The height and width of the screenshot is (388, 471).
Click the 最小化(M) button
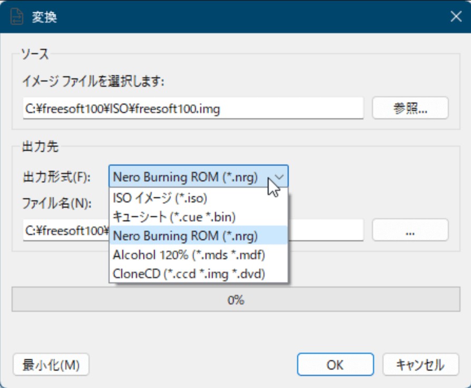click(51, 365)
